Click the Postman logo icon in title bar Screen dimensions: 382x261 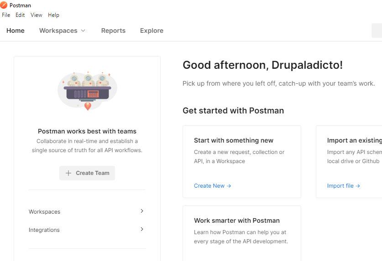click(4, 5)
